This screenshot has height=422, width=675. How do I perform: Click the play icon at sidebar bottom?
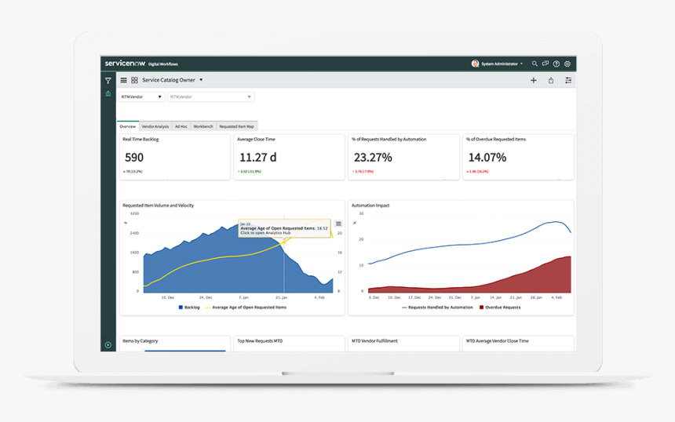(108, 345)
